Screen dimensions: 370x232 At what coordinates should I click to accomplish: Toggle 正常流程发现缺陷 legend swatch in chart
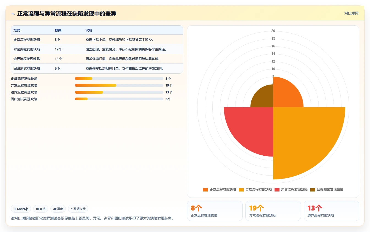click(205, 190)
